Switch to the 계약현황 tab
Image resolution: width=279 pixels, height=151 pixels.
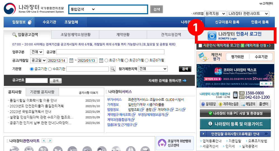(123, 35)
